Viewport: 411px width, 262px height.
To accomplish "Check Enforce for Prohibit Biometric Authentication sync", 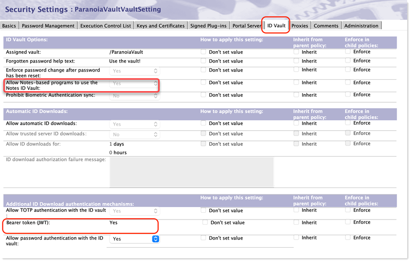I will click(x=348, y=94).
